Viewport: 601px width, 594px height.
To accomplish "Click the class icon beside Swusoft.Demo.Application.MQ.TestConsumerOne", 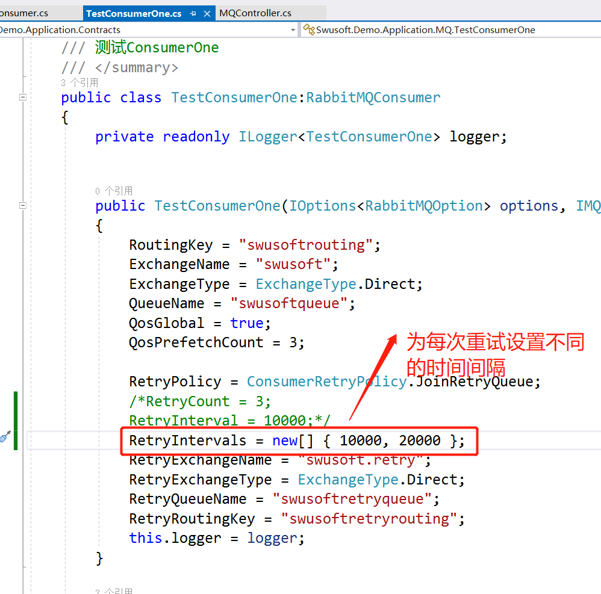I will (x=308, y=29).
